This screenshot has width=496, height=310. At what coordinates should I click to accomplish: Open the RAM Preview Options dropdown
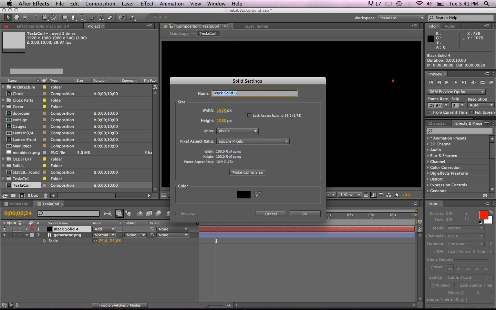coord(456,92)
